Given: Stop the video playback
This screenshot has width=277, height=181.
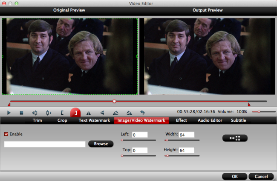Looking at the screenshot, I should (22, 113).
